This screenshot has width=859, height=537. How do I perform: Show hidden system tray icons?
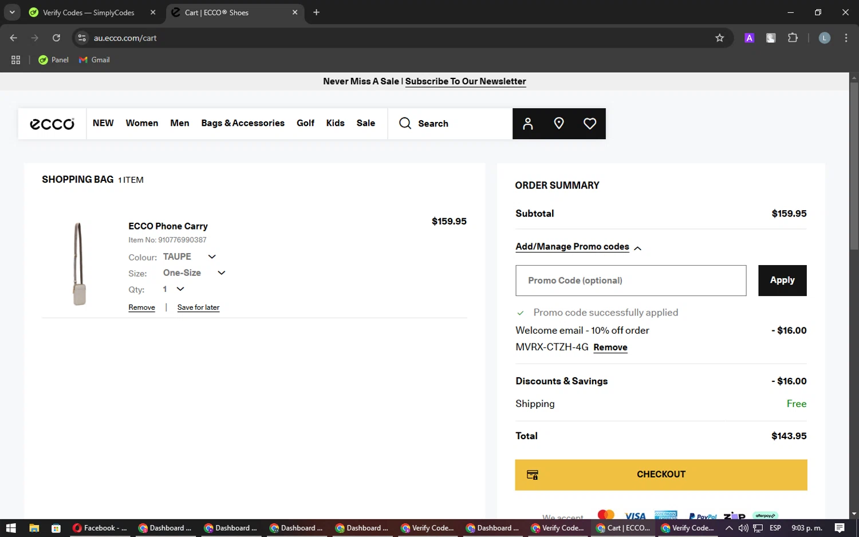[729, 528]
